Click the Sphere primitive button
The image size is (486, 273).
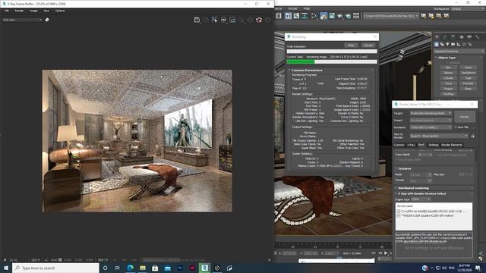448,73
